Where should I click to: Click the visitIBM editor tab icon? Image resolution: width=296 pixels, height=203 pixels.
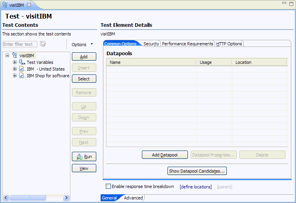coord(5,5)
